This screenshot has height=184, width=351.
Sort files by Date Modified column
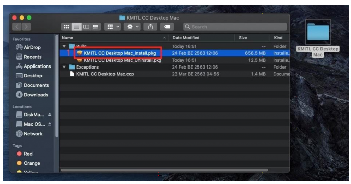point(186,38)
